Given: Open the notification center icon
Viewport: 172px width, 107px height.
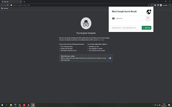Looking at the screenshot, I should point(169,105).
